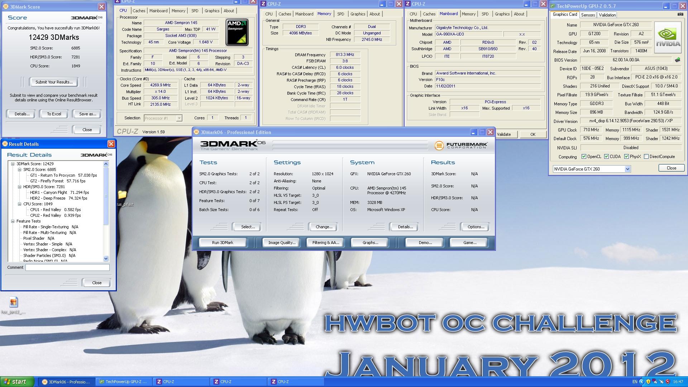Click the NVIDIA logo in GPU-Z
This screenshot has height=387, width=688.
pos(668,38)
